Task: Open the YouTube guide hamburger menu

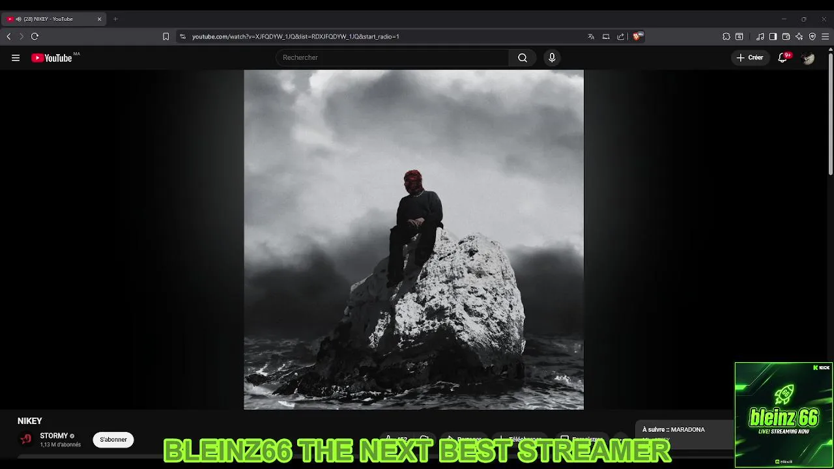Action: 16,58
